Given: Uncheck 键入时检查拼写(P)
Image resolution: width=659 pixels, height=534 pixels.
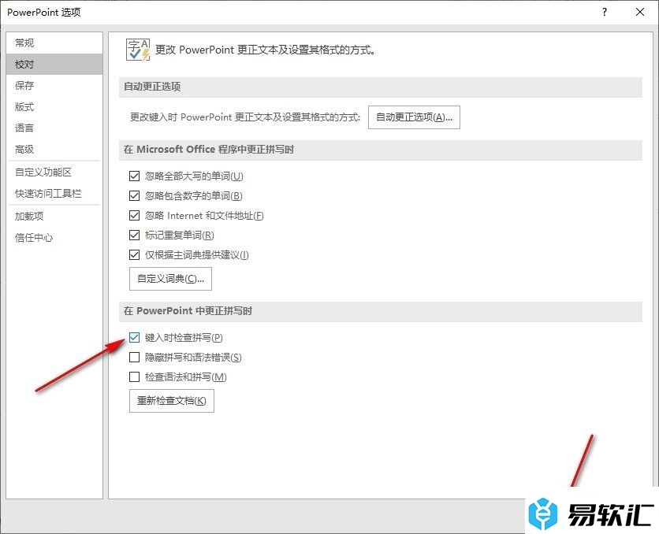Looking at the screenshot, I should pos(135,338).
